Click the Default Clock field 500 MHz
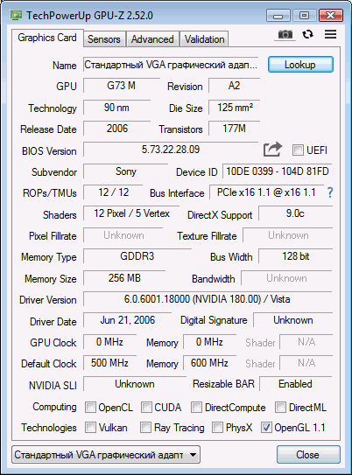 (109, 363)
